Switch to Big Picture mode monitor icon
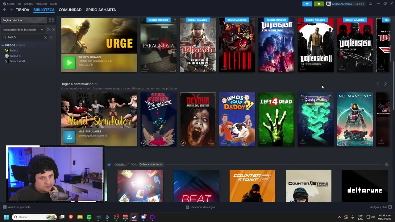 click(x=370, y=4)
